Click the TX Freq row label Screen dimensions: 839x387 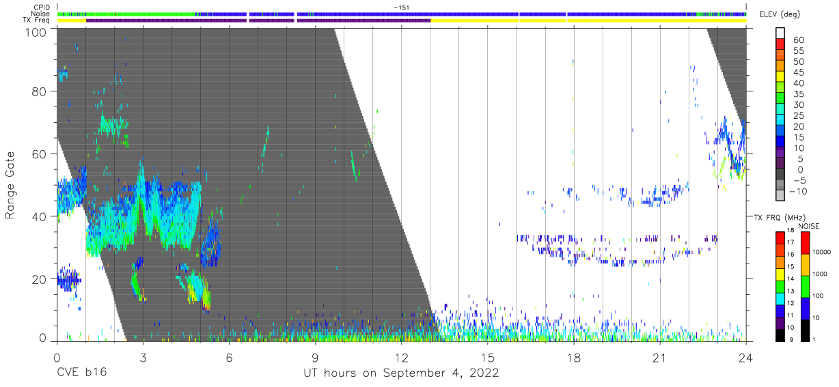(x=37, y=20)
